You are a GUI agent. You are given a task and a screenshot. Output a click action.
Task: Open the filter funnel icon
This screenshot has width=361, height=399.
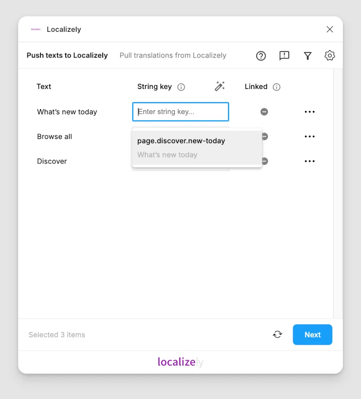(x=308, y=56)
